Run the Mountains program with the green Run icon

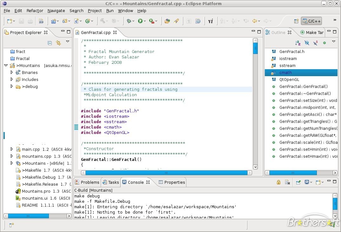click(x=140, y=21)
